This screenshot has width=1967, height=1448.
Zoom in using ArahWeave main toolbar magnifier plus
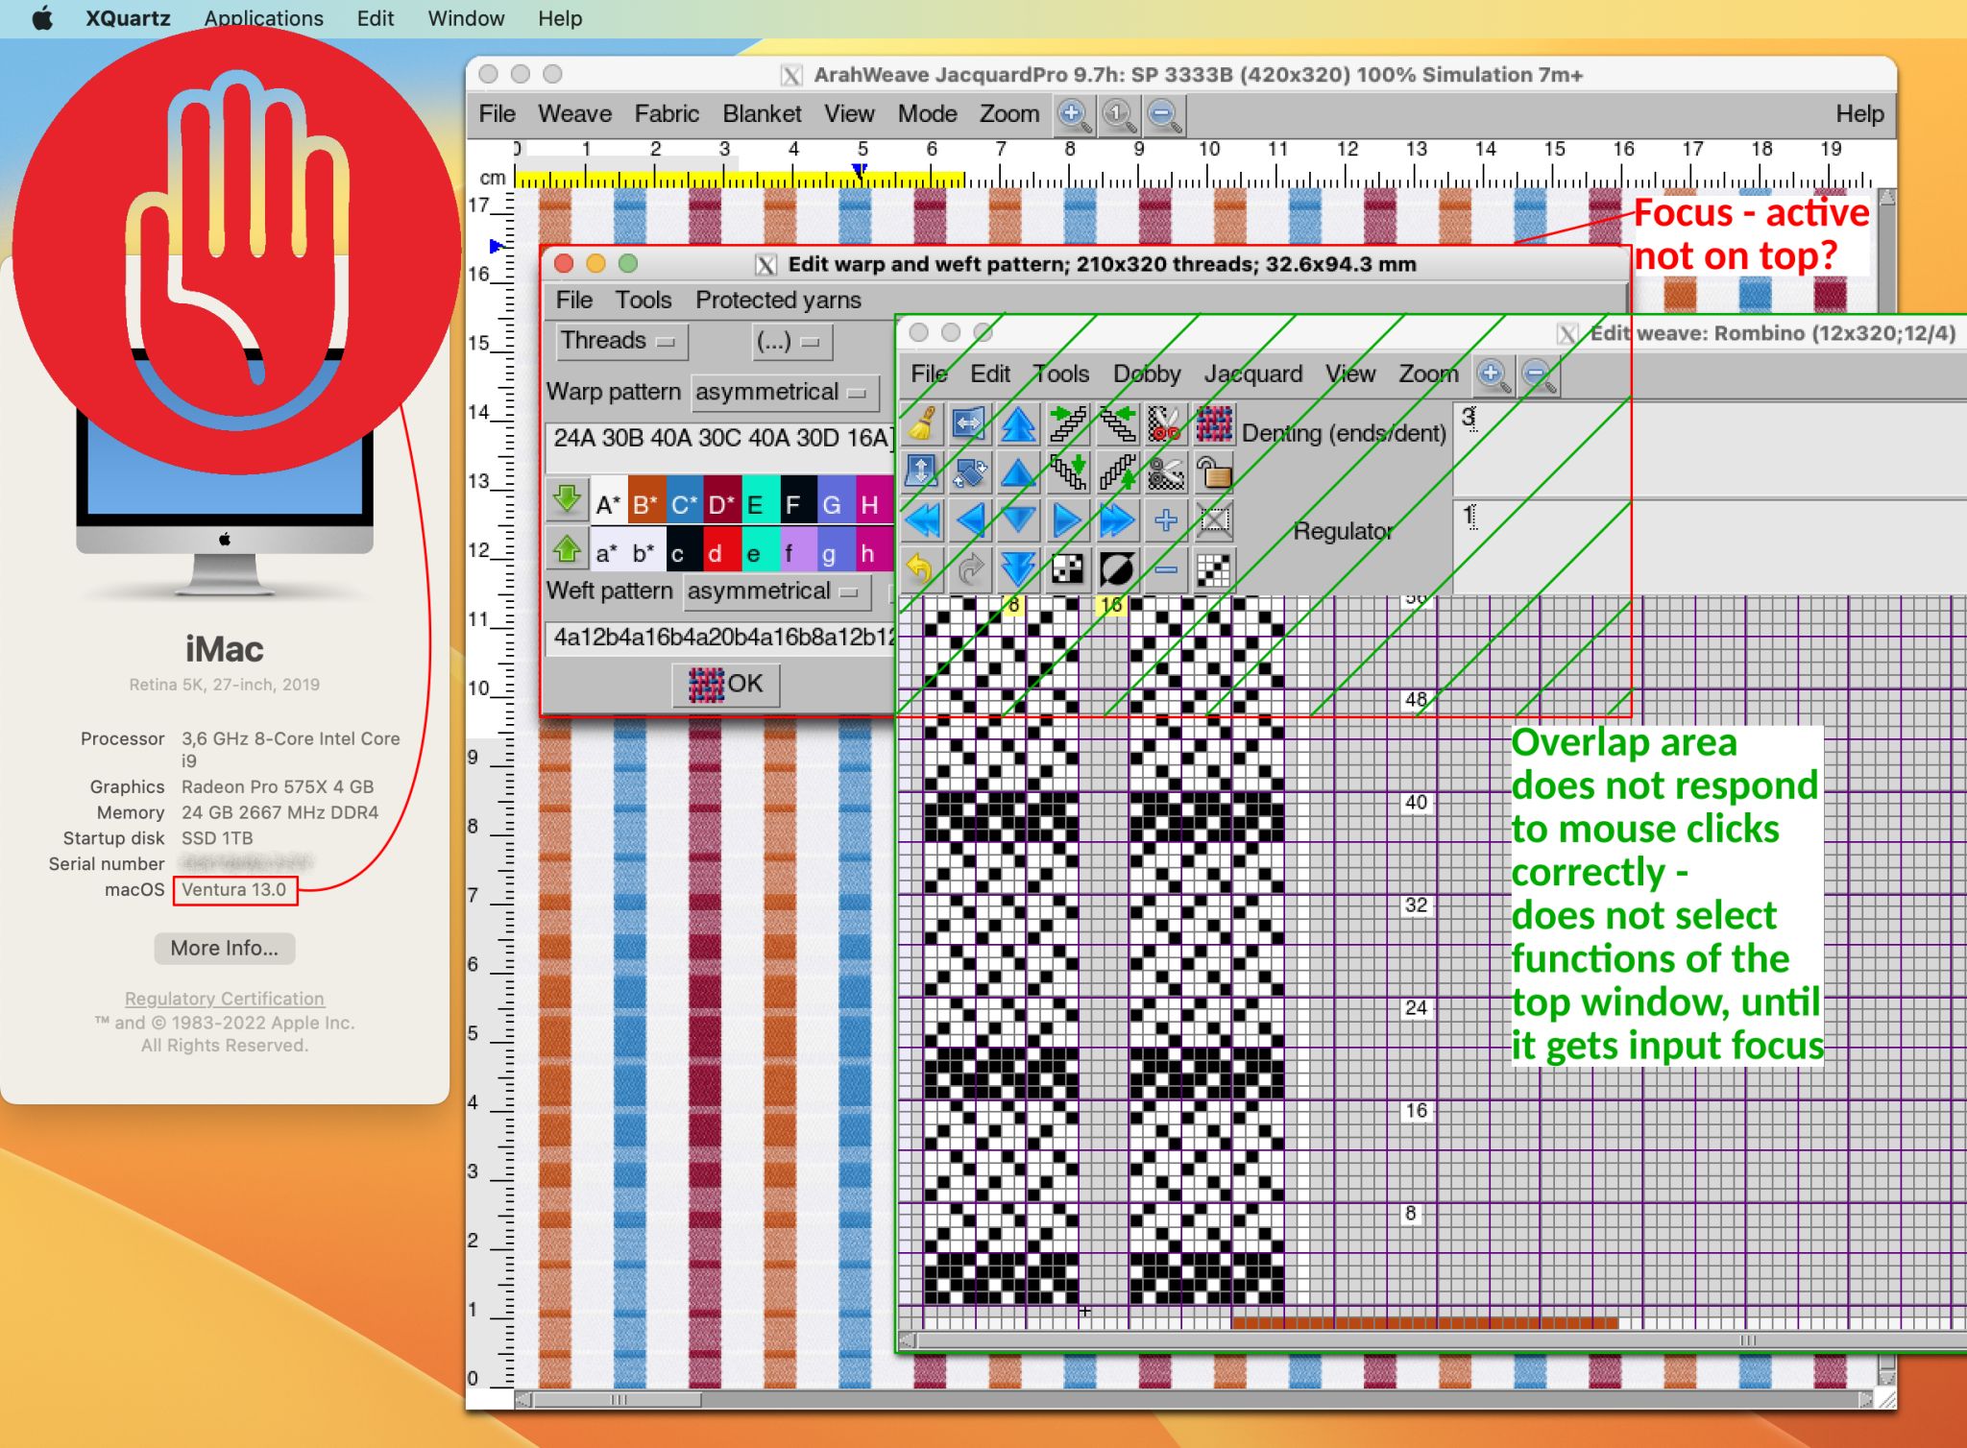point(1074,115)
